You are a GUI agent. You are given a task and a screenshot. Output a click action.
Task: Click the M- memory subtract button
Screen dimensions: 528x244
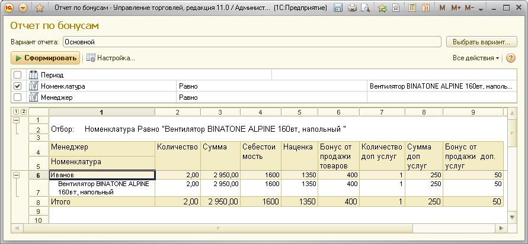(x=469, y=8)
